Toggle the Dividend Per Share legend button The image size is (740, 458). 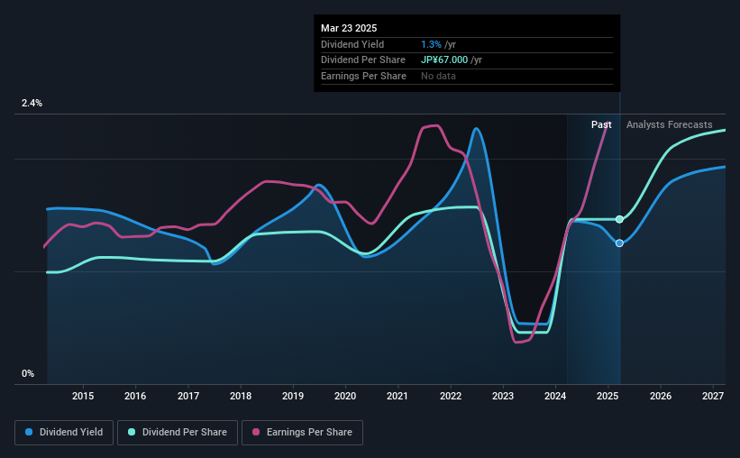click(x=178, y=433)
